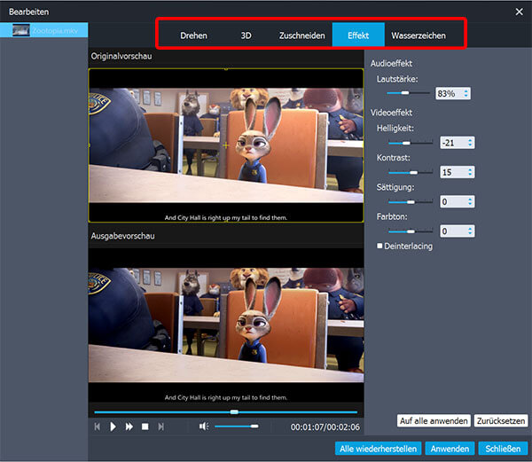Image resolution: width=532 pixels, height=462 pixels.
Task: Click the preview volume slider
Action: click(237, 426)
